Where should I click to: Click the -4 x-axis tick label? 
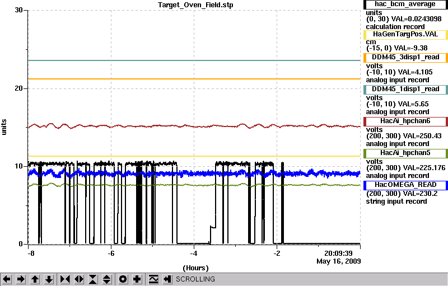(x=194, y=254)
